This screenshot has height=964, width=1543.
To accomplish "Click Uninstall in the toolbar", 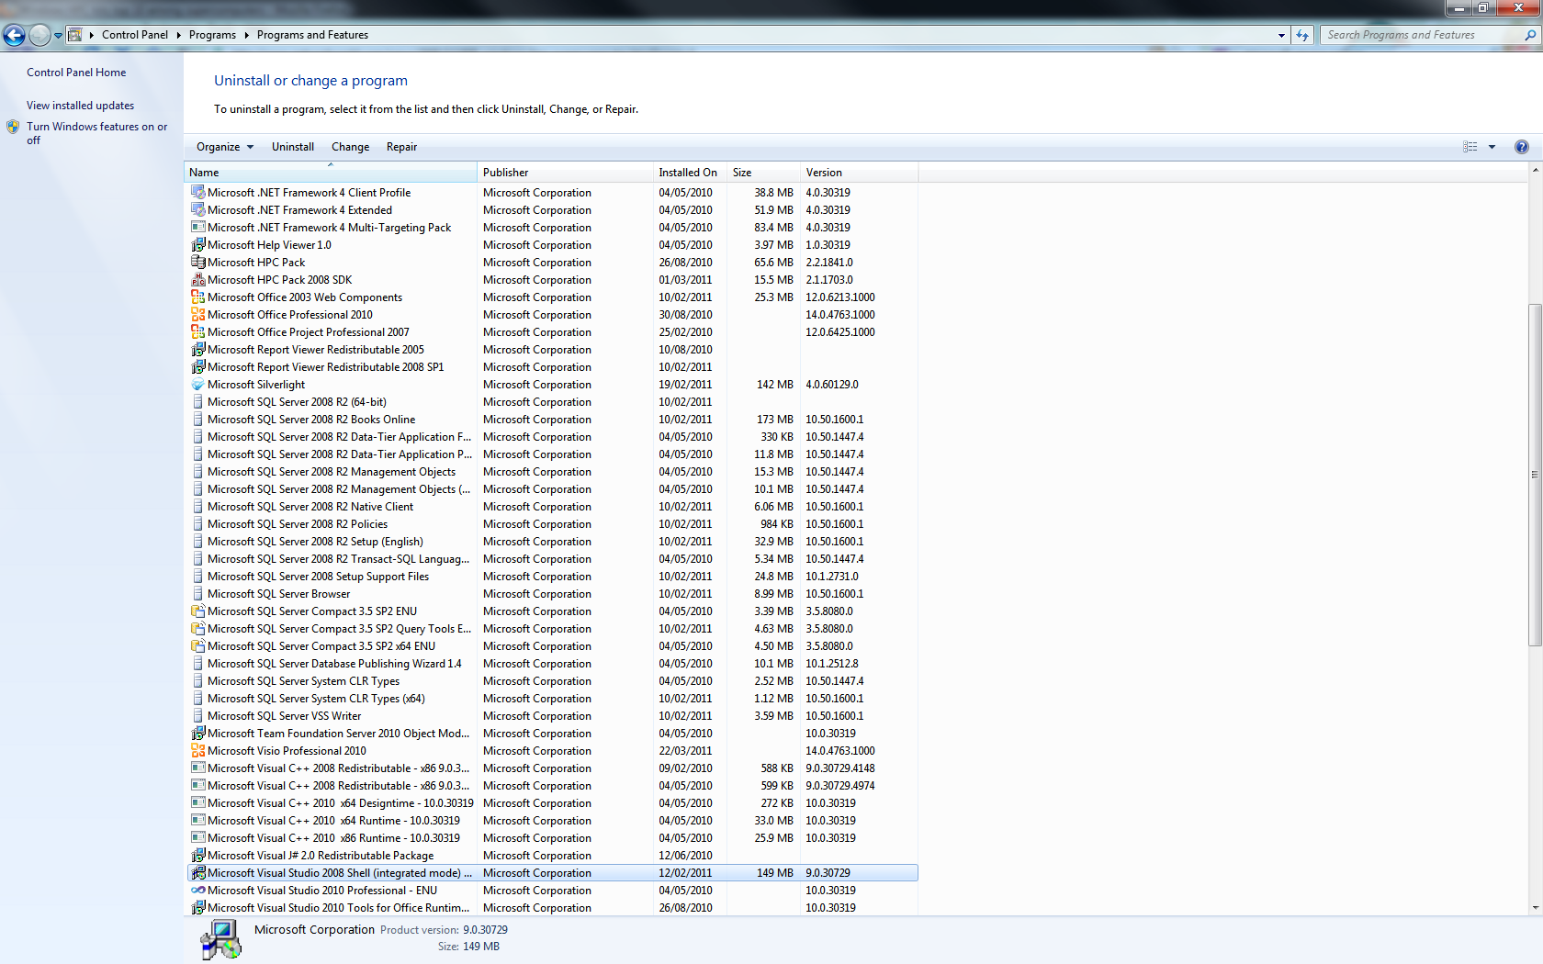I will click(x=292, y=147).
